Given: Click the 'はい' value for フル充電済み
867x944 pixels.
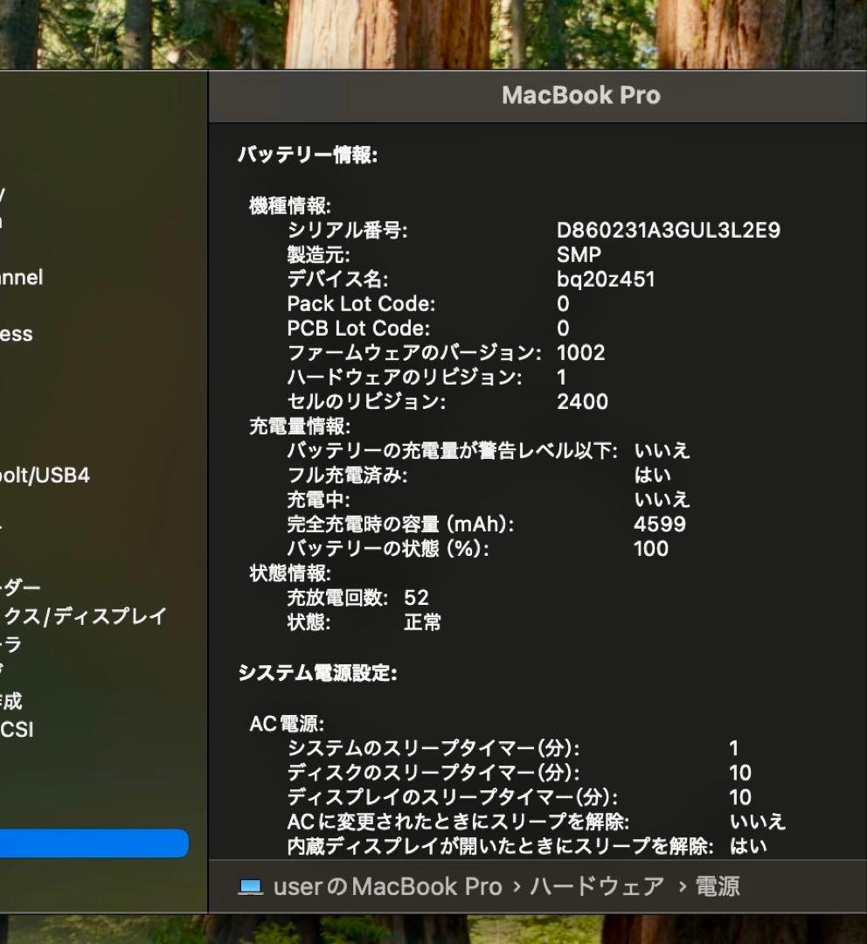Looking at the screenshot, I should (653, 475).
